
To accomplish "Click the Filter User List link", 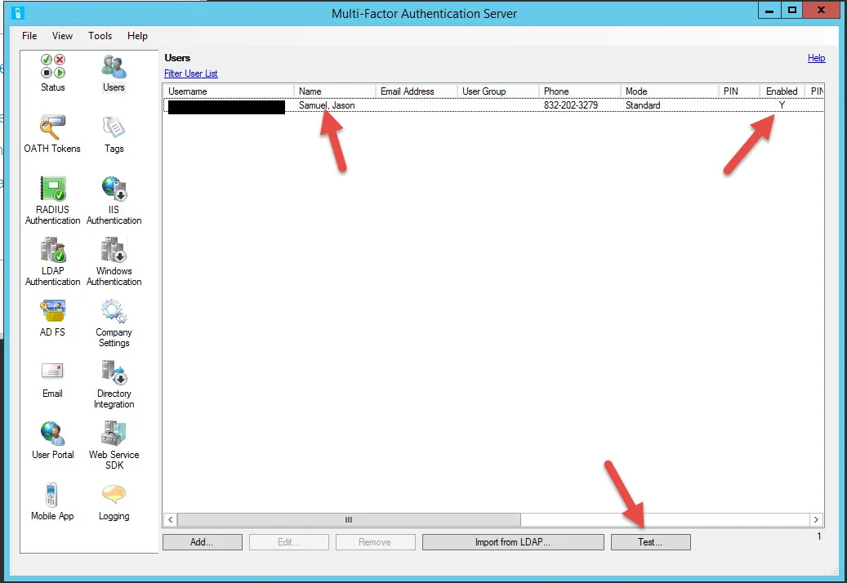I will (190, 73).
